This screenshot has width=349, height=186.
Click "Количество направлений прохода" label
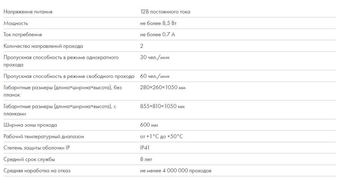(43, 46)
